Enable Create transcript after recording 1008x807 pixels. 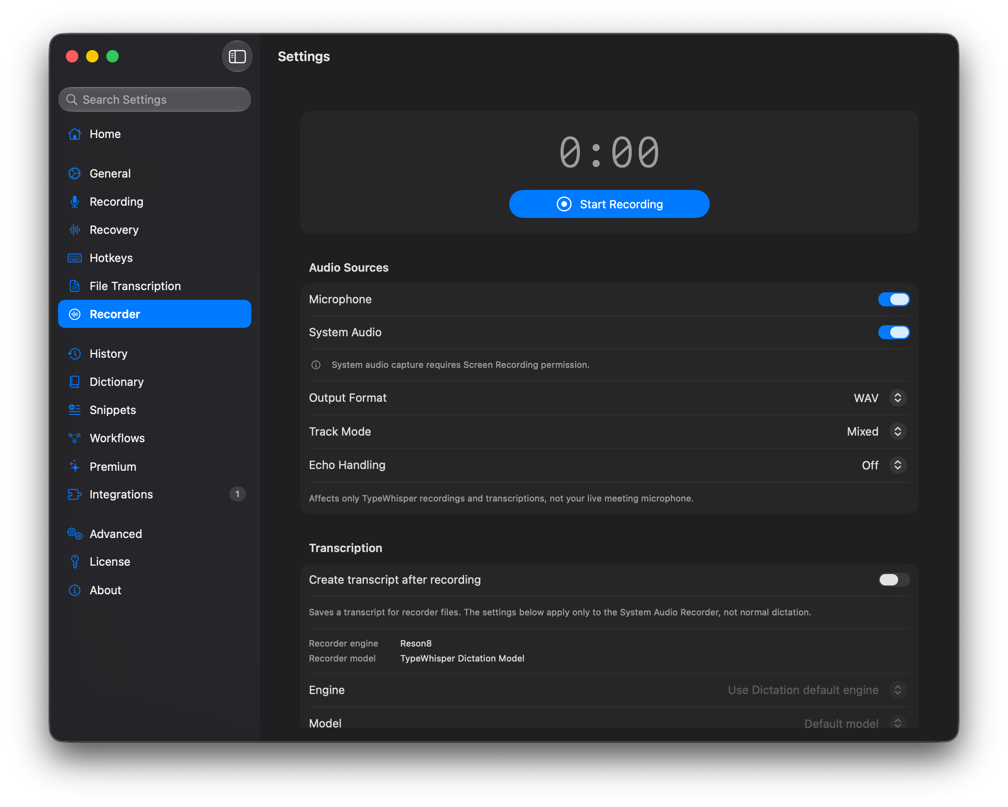893,580
